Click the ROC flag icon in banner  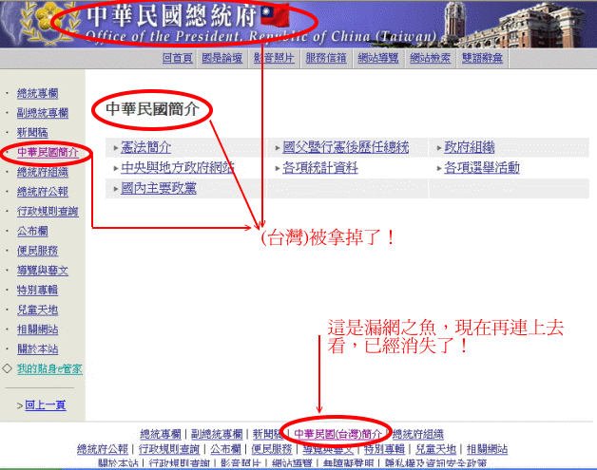[x=276, y=16]
